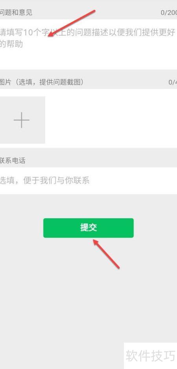This screenshot has width=177, height=369.
Task: Click the 0/4 image count indicator
Action: pos(173,82)
